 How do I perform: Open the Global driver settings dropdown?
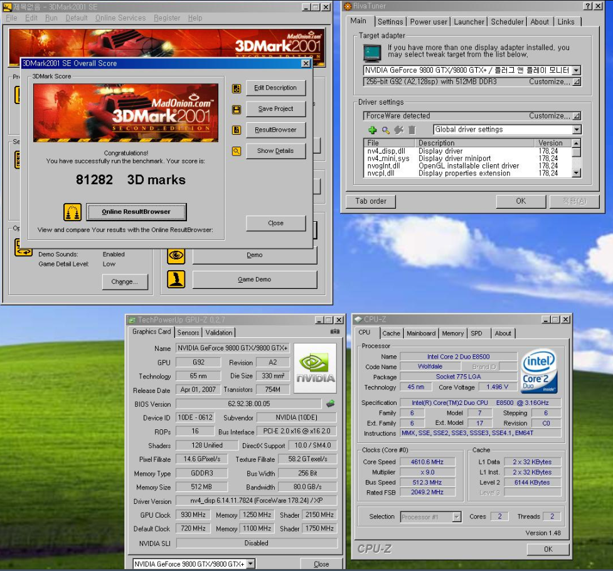tap(577, 130)
